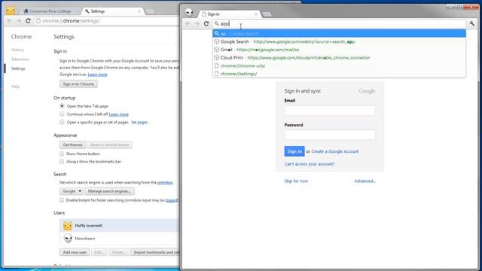Open the Google search engine dropdown
The image size is (482, 271).
[72, 191]
